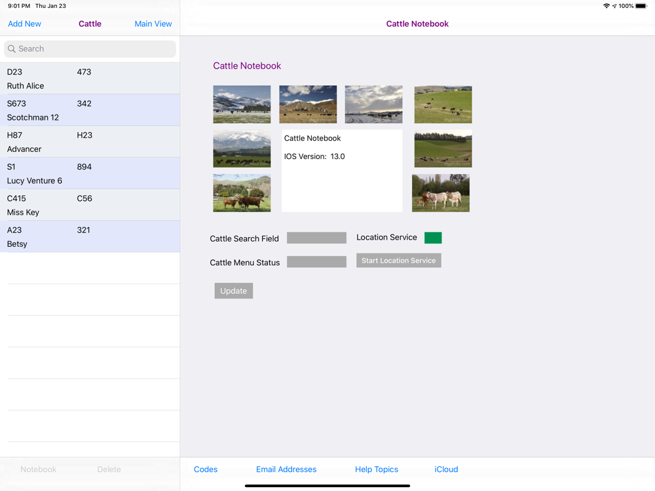Viewport: 655px width, 491px height.
Task: Tap the cloudy sky snowfield photo
Action: (373, 104)
